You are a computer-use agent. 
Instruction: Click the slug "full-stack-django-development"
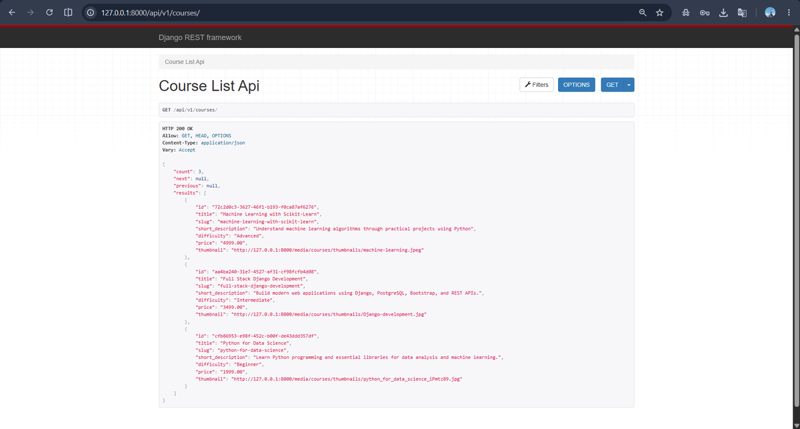tap(261, 286)
